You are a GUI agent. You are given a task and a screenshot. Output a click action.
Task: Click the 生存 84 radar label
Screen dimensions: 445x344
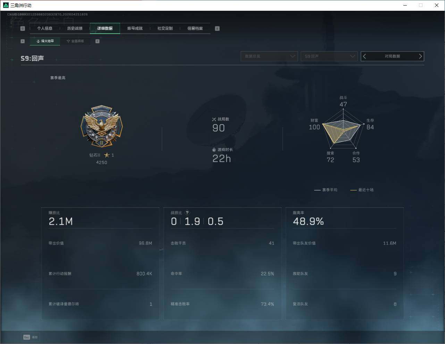point(370,124)
